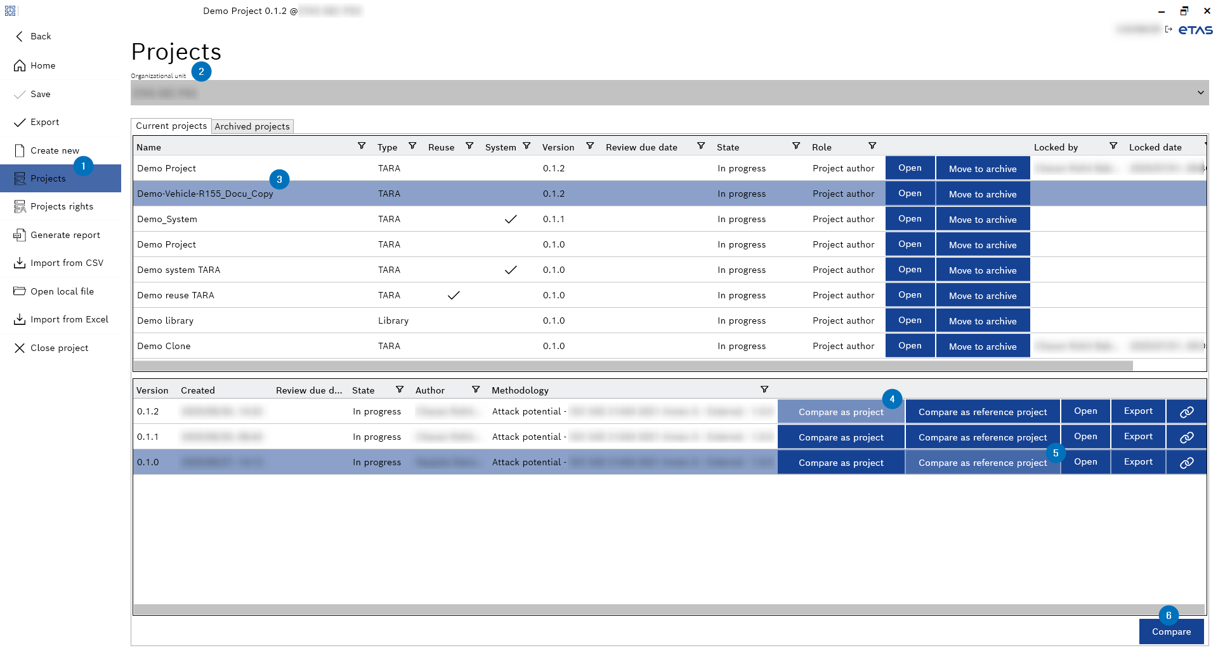The width and height of the screenshot is (1218, 655).
Task: Select the Demo Clone project row
Action: pos(254,346)
